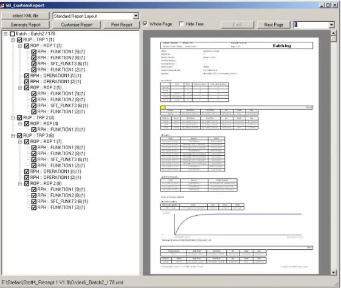Click the preview scrollbar up arrow

point(333,33)
